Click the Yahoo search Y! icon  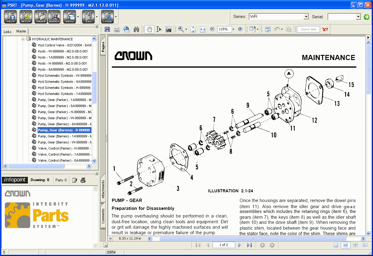click(x=325, y=29)
